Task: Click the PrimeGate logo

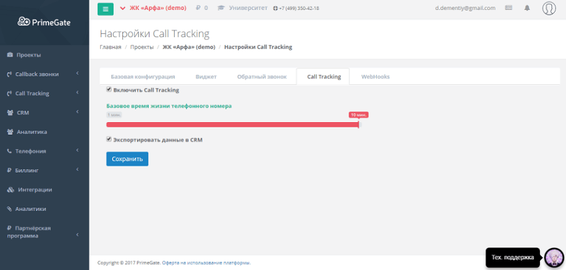Action: [x=44, y=22]
